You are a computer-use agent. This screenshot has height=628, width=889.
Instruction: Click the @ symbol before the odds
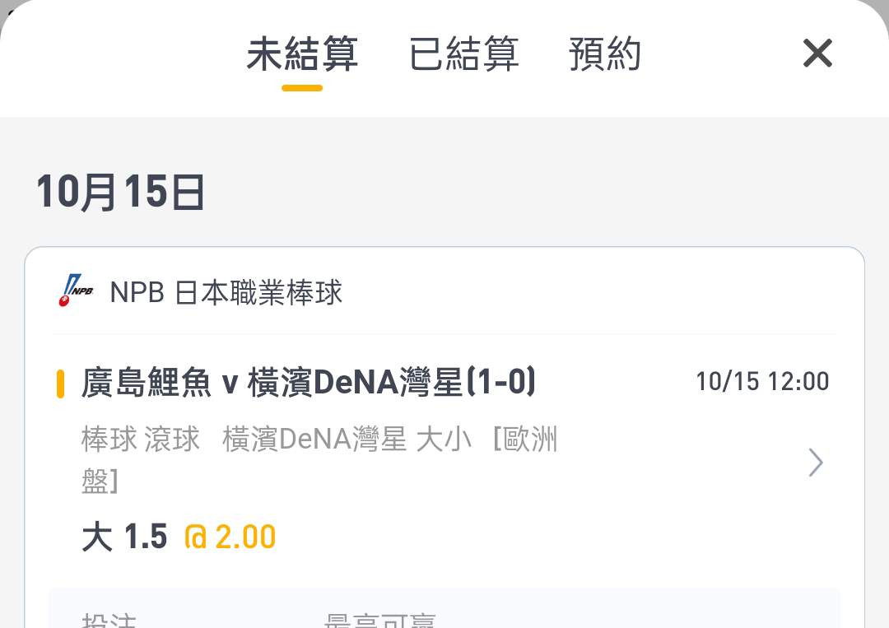click(x=196, y=537)
